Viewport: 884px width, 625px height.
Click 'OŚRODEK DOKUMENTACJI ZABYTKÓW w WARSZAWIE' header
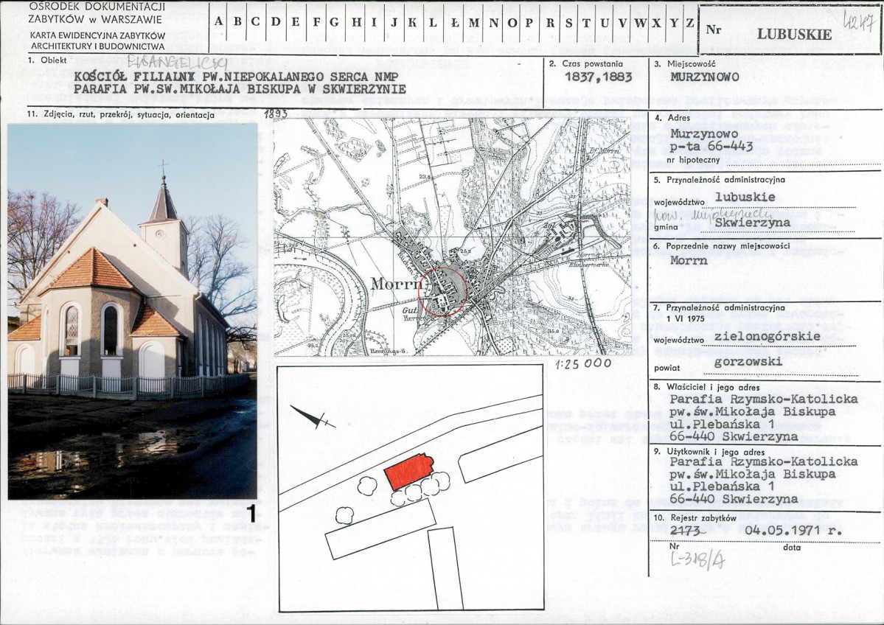coord(97,13)
